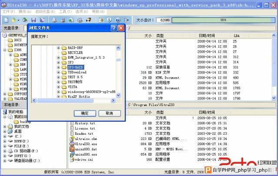This screenshot has height=176, width=278.
Task: Click the vdrive.ini file icon
Action: tap(72, 159)
